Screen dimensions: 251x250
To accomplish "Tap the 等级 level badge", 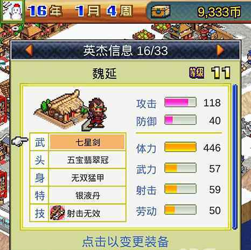I will pyautogui.click(x=197, y=73).
